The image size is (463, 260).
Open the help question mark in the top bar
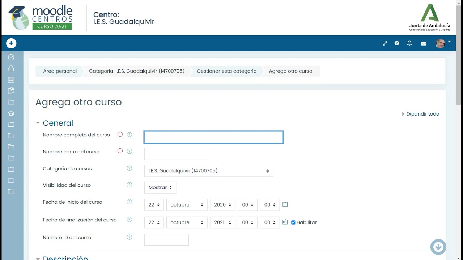point(397,43)
